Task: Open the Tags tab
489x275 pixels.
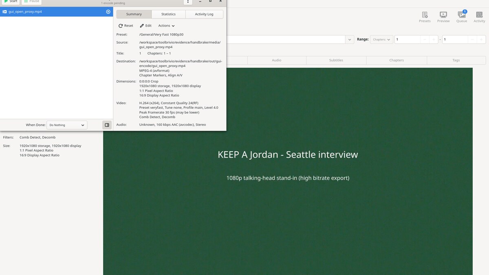Action: tap(456, 60)
